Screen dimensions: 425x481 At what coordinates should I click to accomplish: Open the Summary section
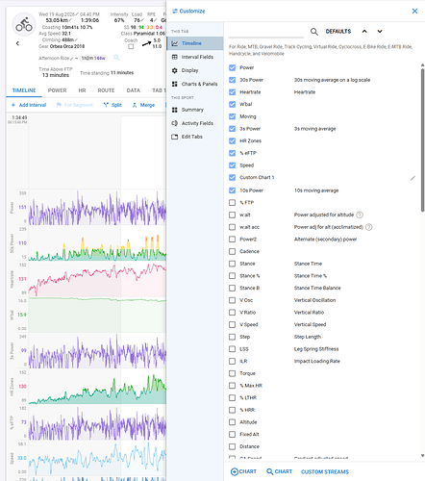click(x=195, y=110)
